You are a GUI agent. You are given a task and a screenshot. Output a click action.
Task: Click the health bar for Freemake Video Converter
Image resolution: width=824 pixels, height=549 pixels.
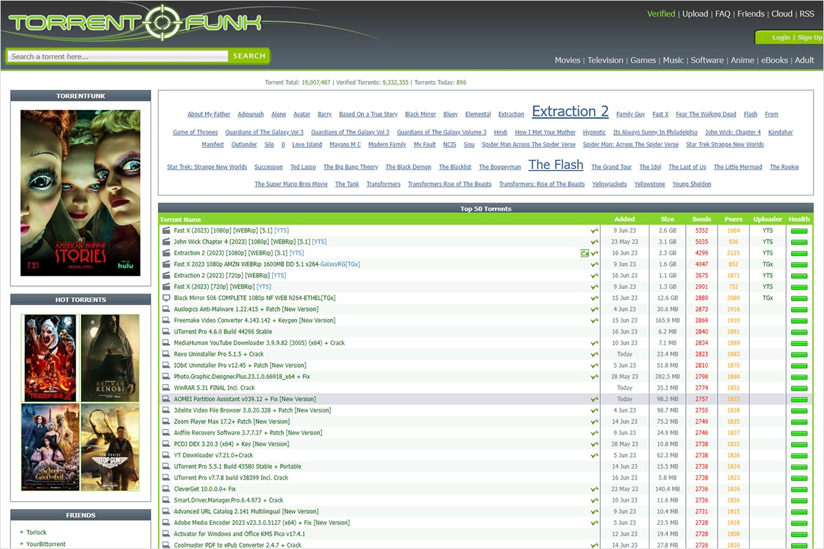pyautogui.click(x=799, y=320)
